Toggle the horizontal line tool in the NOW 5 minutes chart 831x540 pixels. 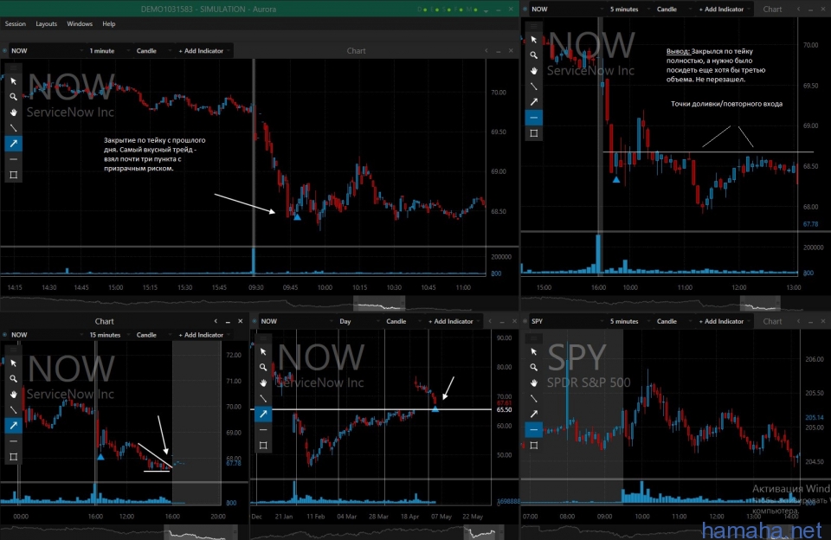pyautogui.click(x=534, y=118)
